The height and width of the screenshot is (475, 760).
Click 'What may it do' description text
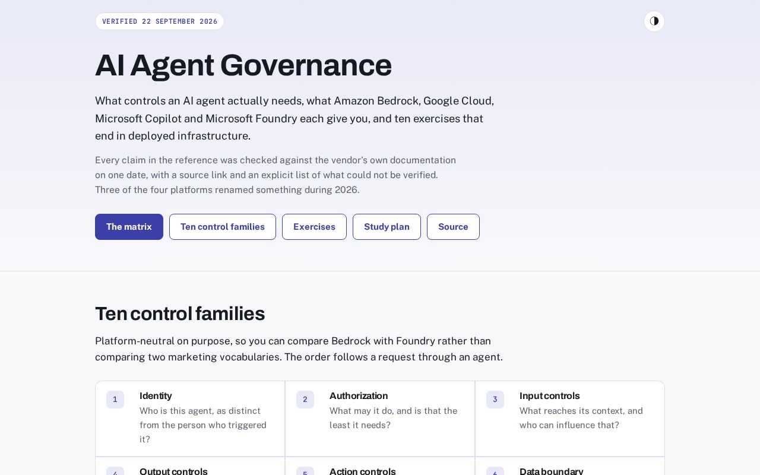pyautogui.click(x=393, y=418)
